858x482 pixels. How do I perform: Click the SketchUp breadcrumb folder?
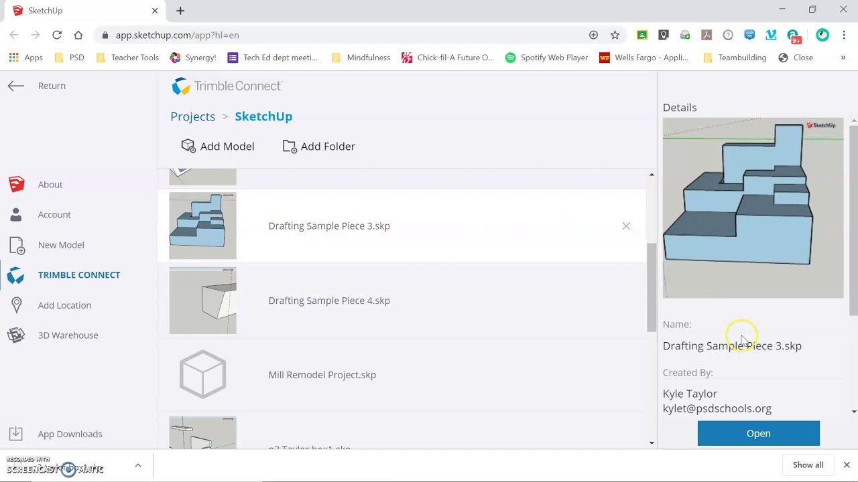(263, 116)
